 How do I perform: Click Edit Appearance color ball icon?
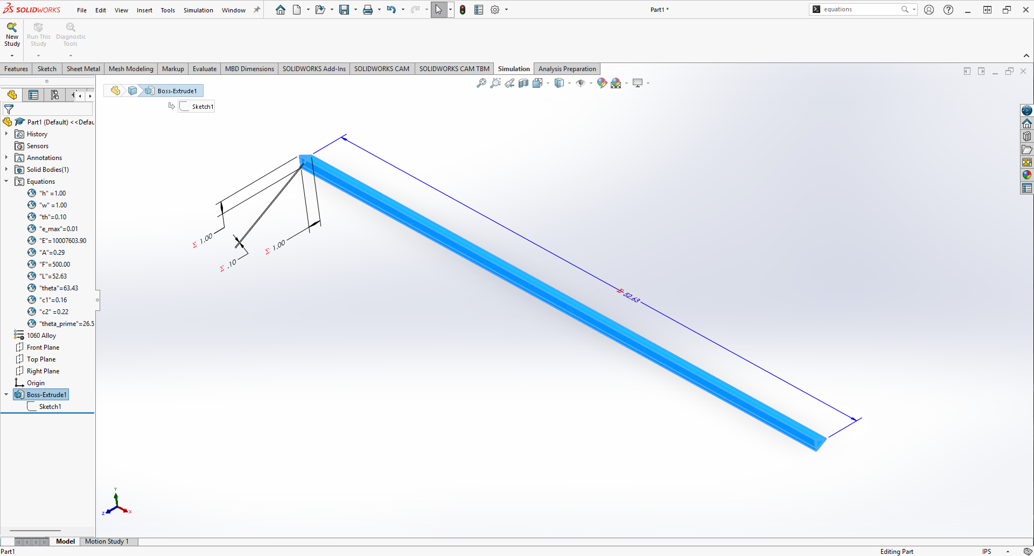(602, 83)
